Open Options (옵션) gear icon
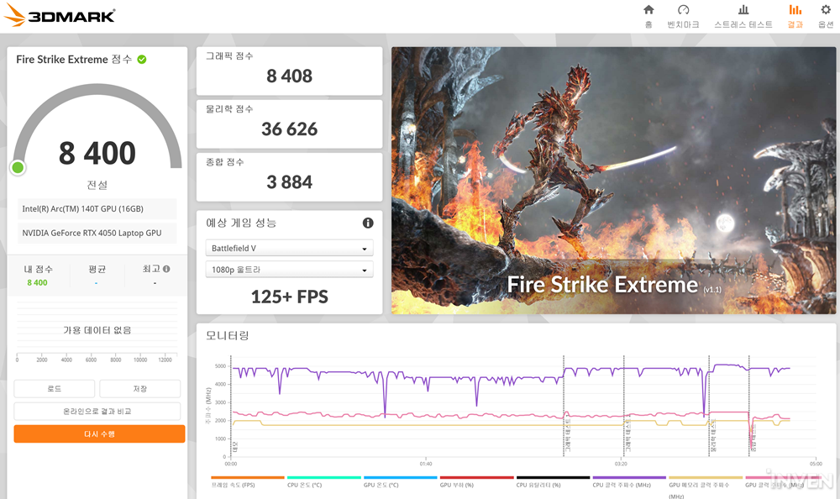Viewport: 840px width, 499px height. [x=826, y=9]
